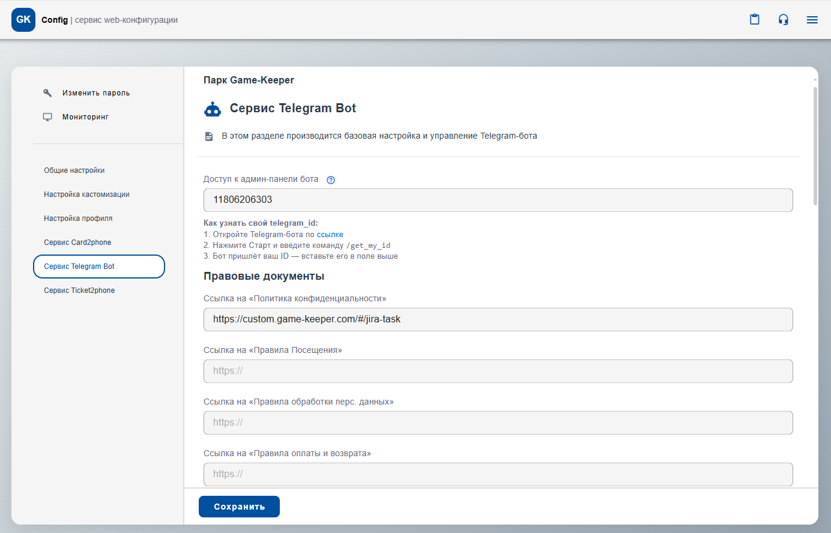This screenshot has width=831, height=533.
Task: Click the GK logo icon
Action: click(23, 20)
